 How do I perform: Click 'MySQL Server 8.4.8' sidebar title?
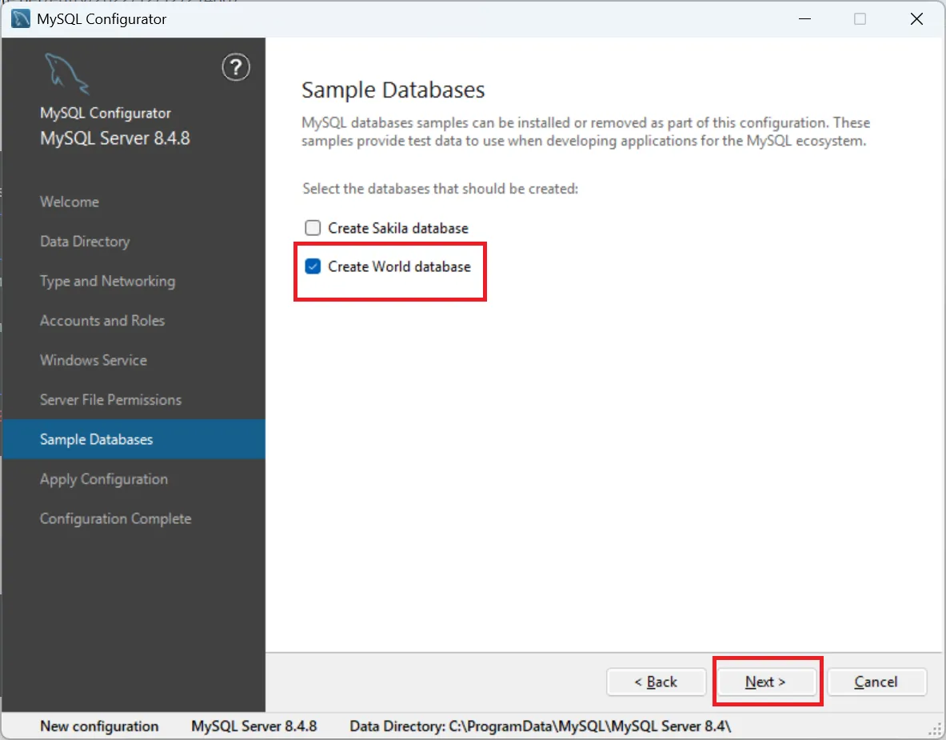coord(114,138)
